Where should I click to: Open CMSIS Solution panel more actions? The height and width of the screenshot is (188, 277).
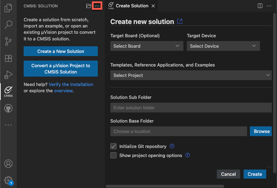tap(97, 6)
